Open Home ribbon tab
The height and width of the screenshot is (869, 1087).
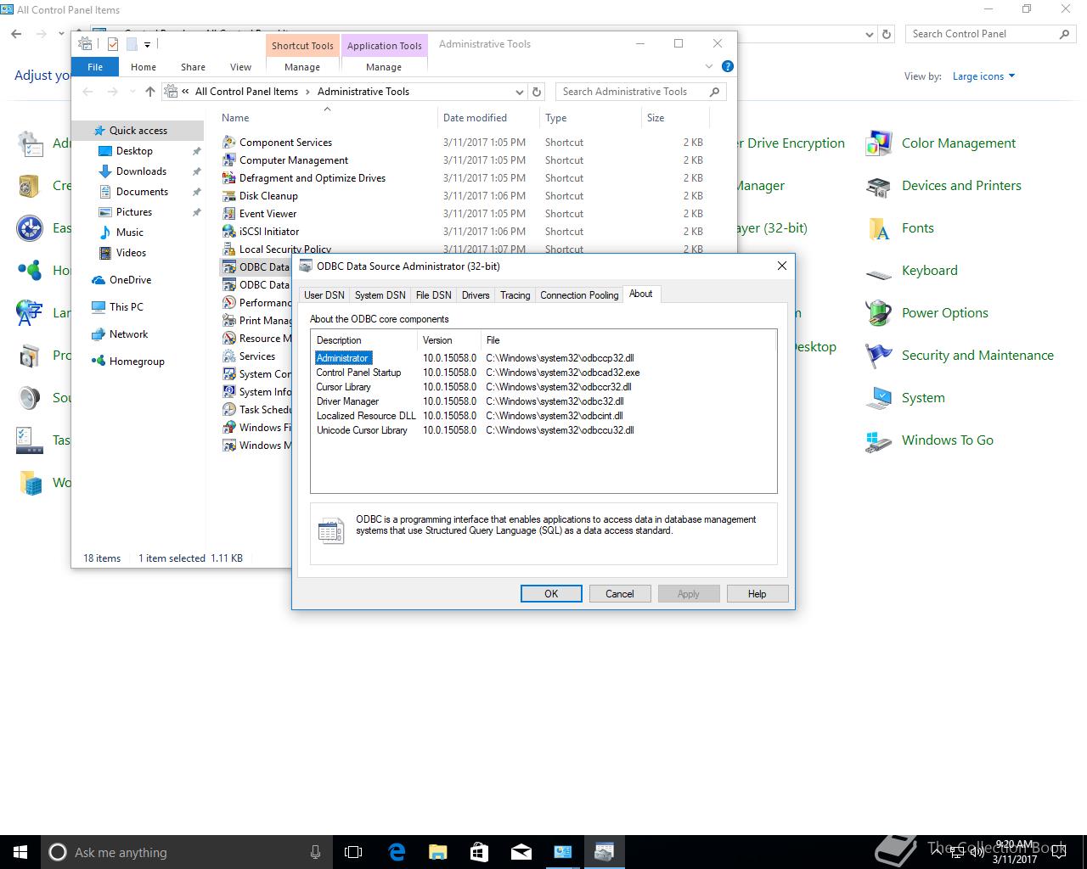tap(143, 67)
